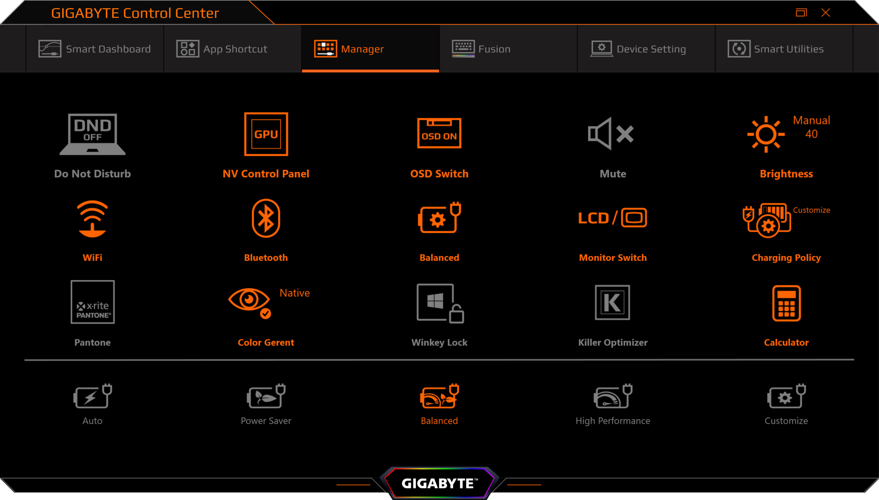Switch to the Fusion tab
Screen dimensions: 879x500
coord(481,49)
